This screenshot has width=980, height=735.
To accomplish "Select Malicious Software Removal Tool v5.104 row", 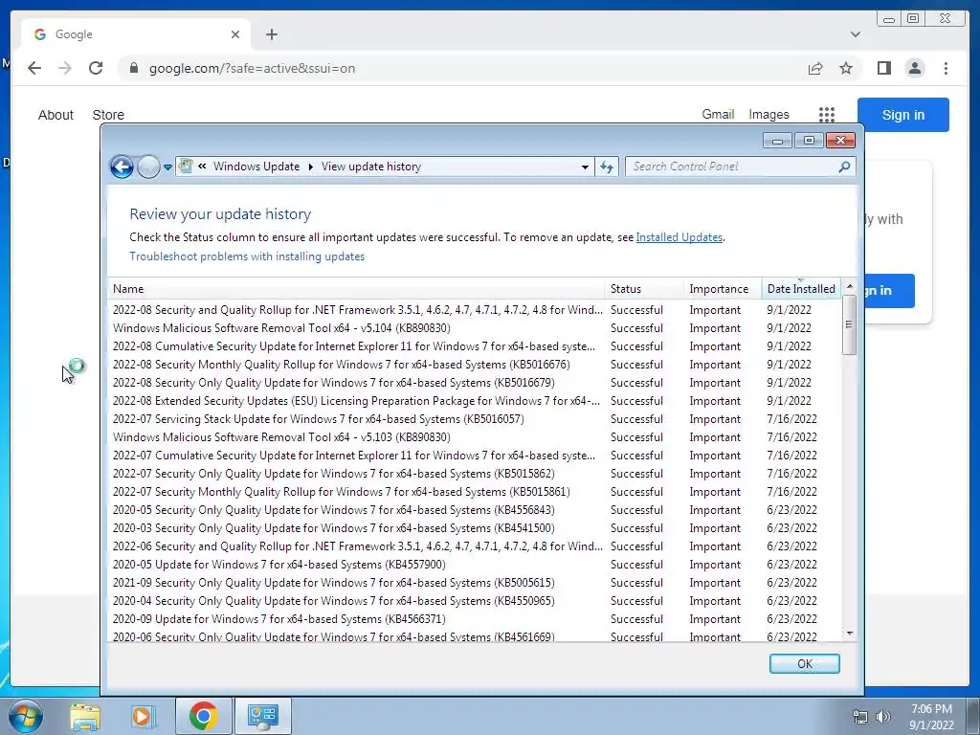I will point(475,328).
